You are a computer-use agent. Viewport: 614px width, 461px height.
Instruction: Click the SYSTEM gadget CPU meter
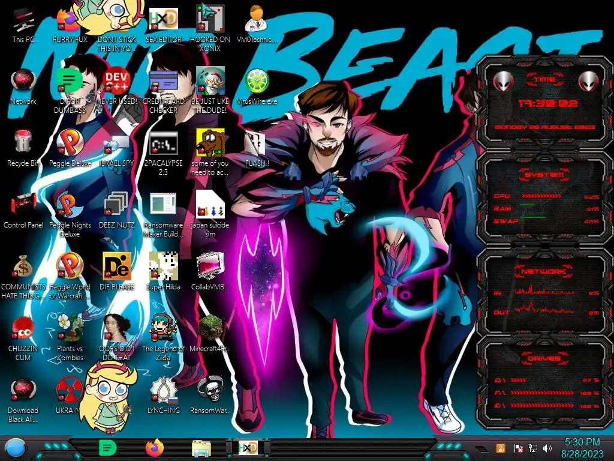pyautogui.click(x=546, y=196)
